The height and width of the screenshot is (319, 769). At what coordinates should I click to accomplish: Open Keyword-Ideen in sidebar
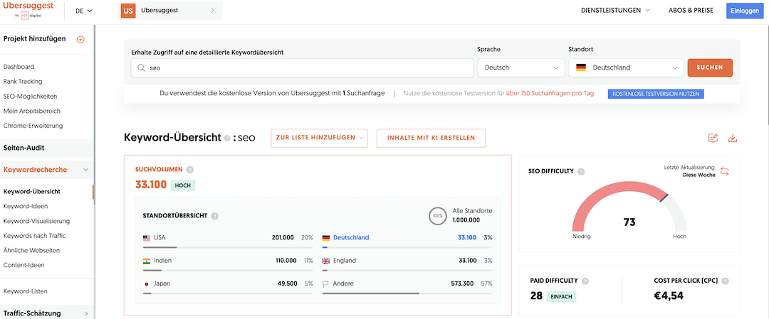(x=26, y=206)
